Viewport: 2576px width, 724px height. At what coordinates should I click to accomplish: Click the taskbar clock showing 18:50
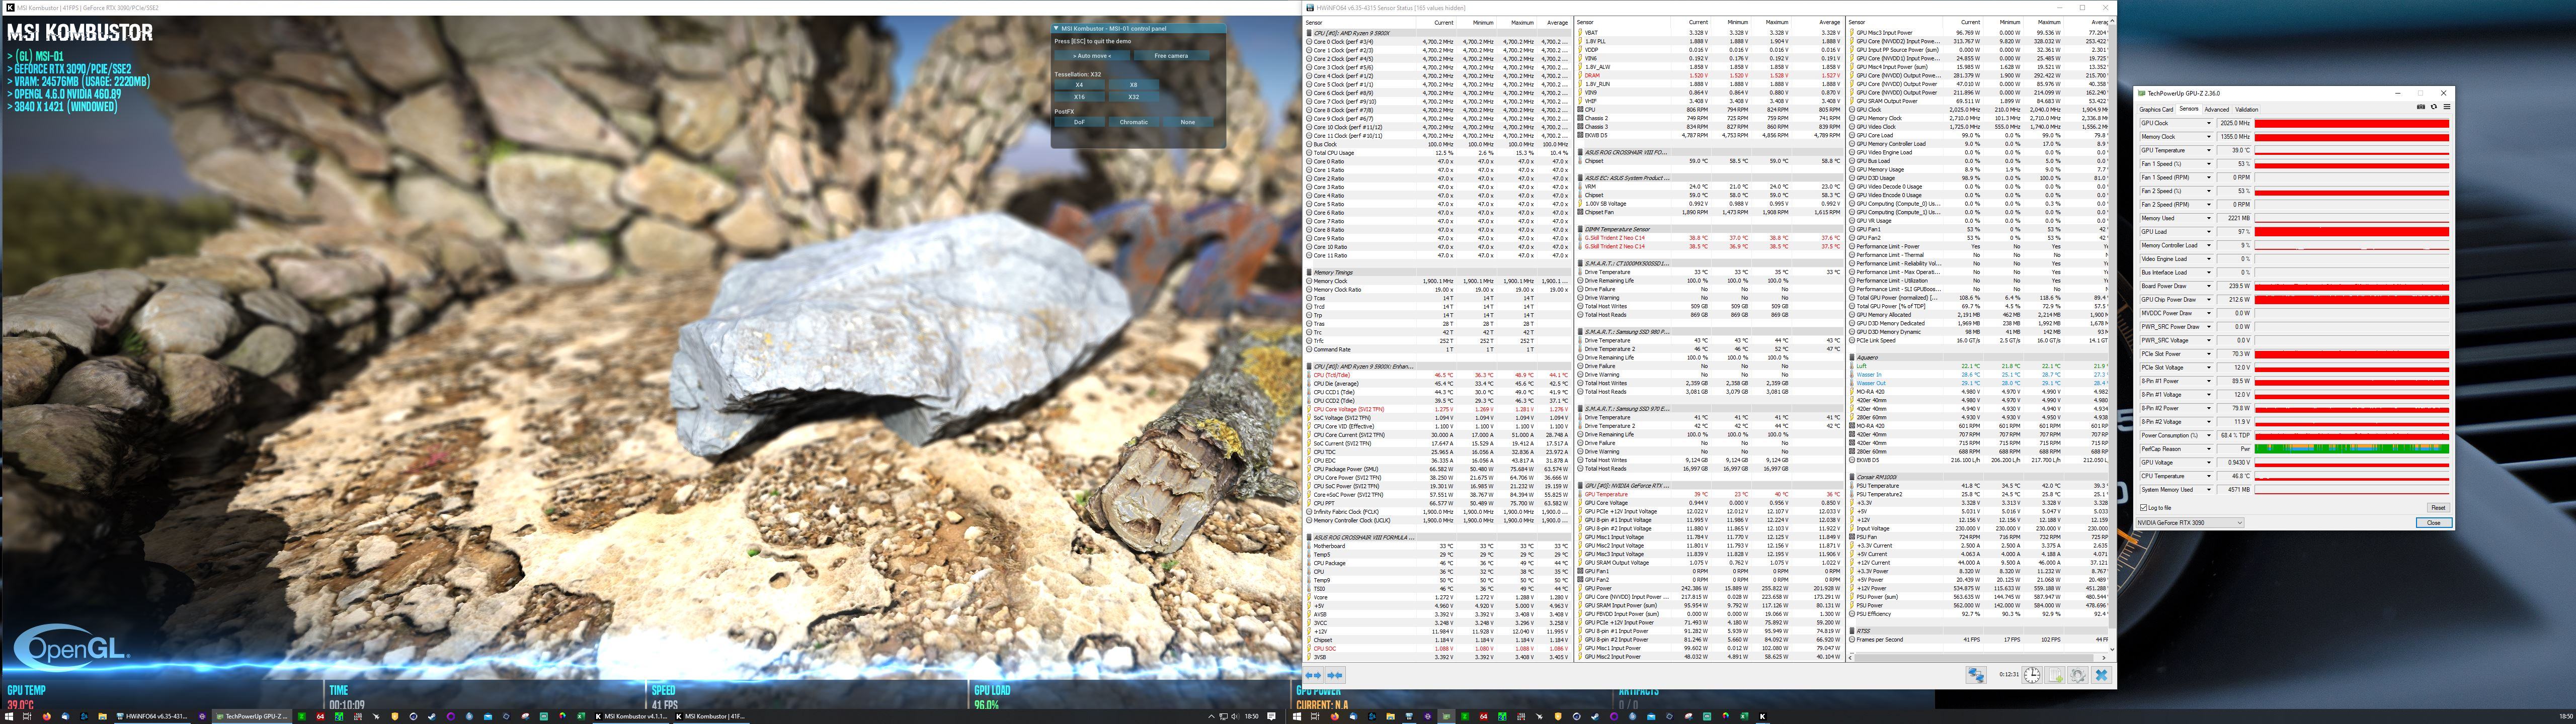[x=1251, y=716]
